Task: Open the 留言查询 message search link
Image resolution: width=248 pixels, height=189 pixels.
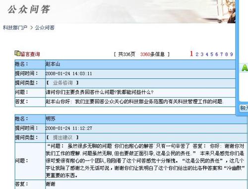Action: pyautogui.click(x=30, y=54)
